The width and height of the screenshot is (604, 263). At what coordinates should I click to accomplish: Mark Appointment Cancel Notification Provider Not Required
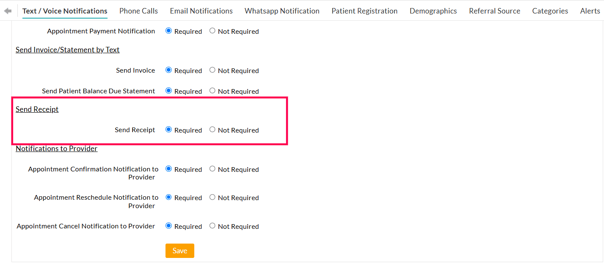click(212, 225)
